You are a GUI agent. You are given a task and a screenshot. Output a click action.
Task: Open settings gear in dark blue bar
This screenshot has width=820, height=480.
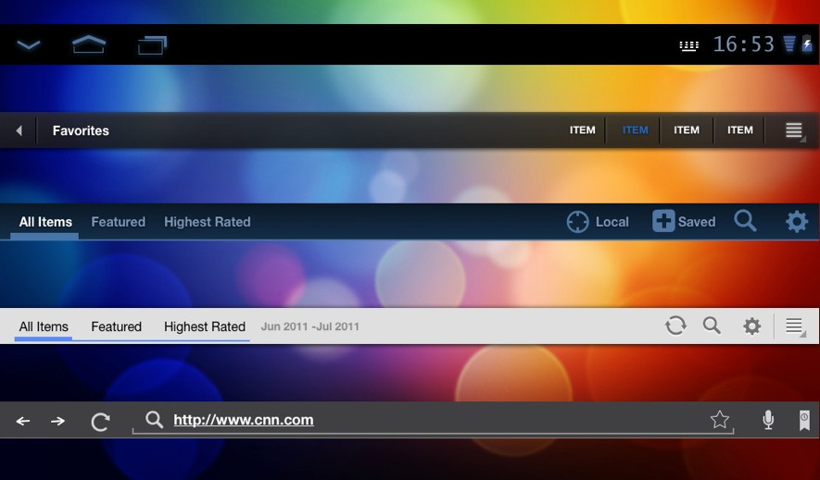pos(796,222)
